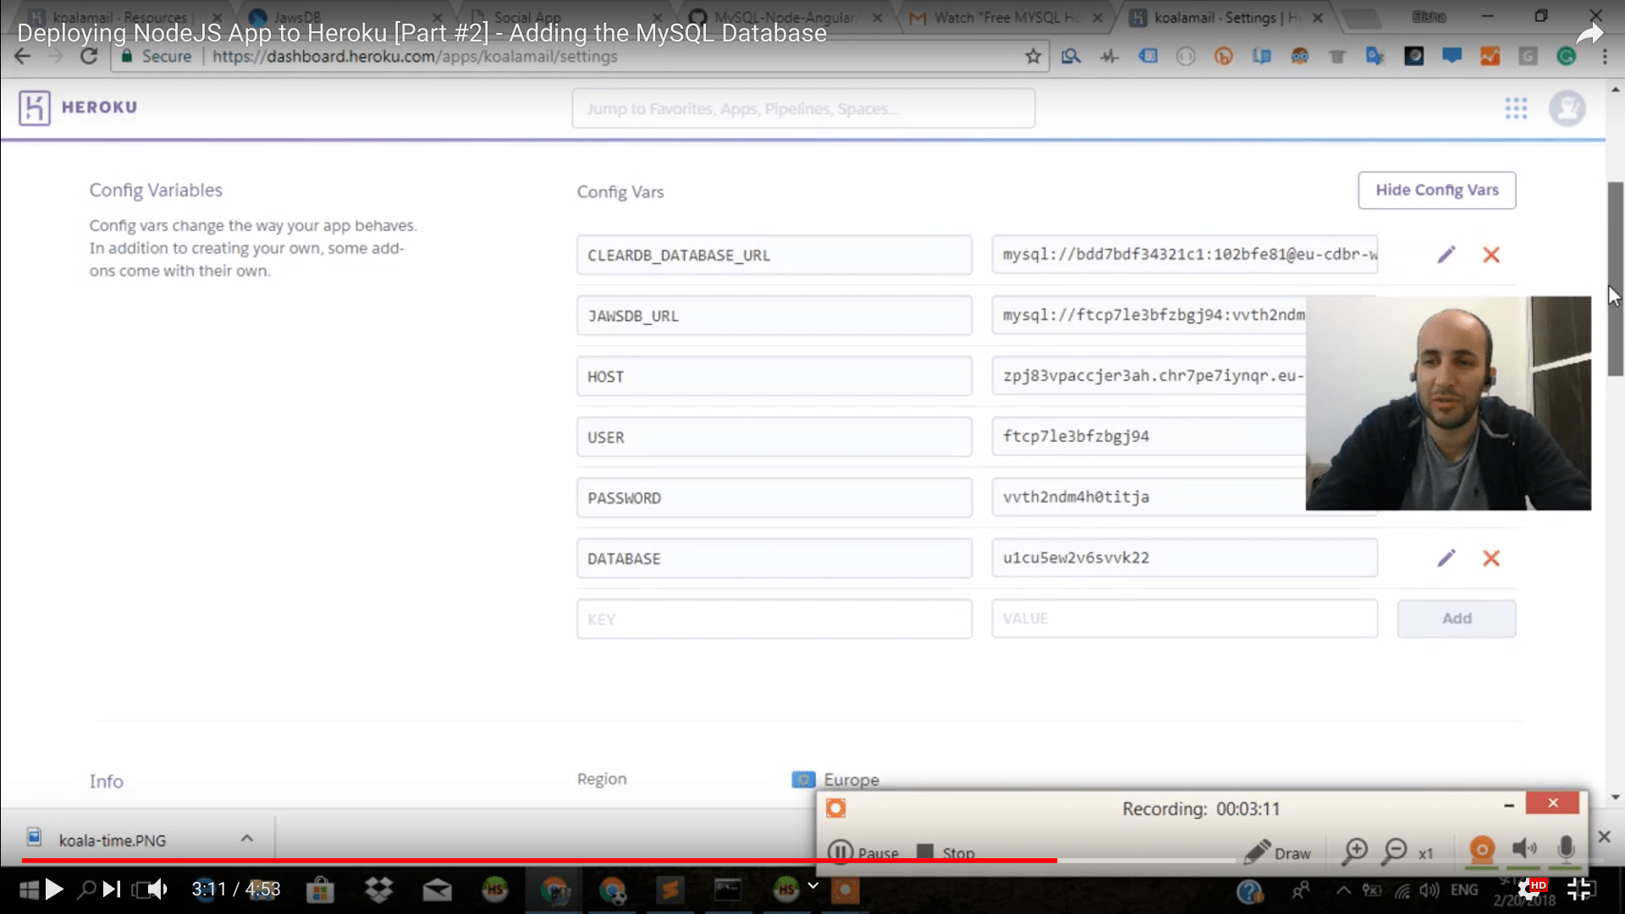1625x914 pixels.
Task: Click the recorder app logo icon
Action: click(x=835, y=808)
